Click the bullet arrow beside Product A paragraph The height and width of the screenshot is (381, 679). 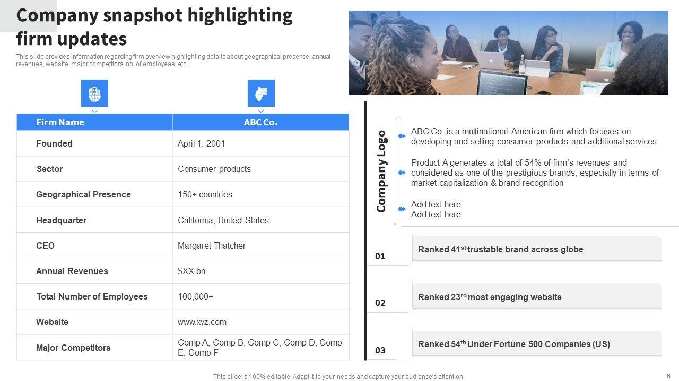[x=402, y=173]
